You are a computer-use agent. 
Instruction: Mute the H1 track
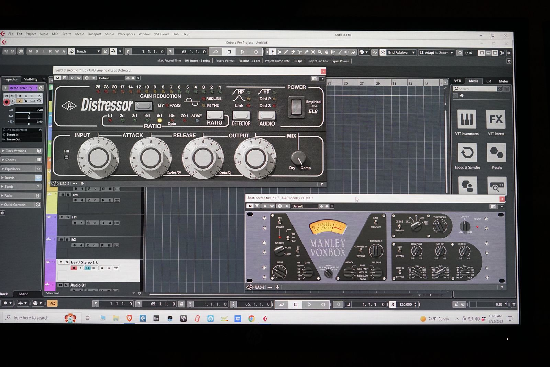(x=62, y=217)
